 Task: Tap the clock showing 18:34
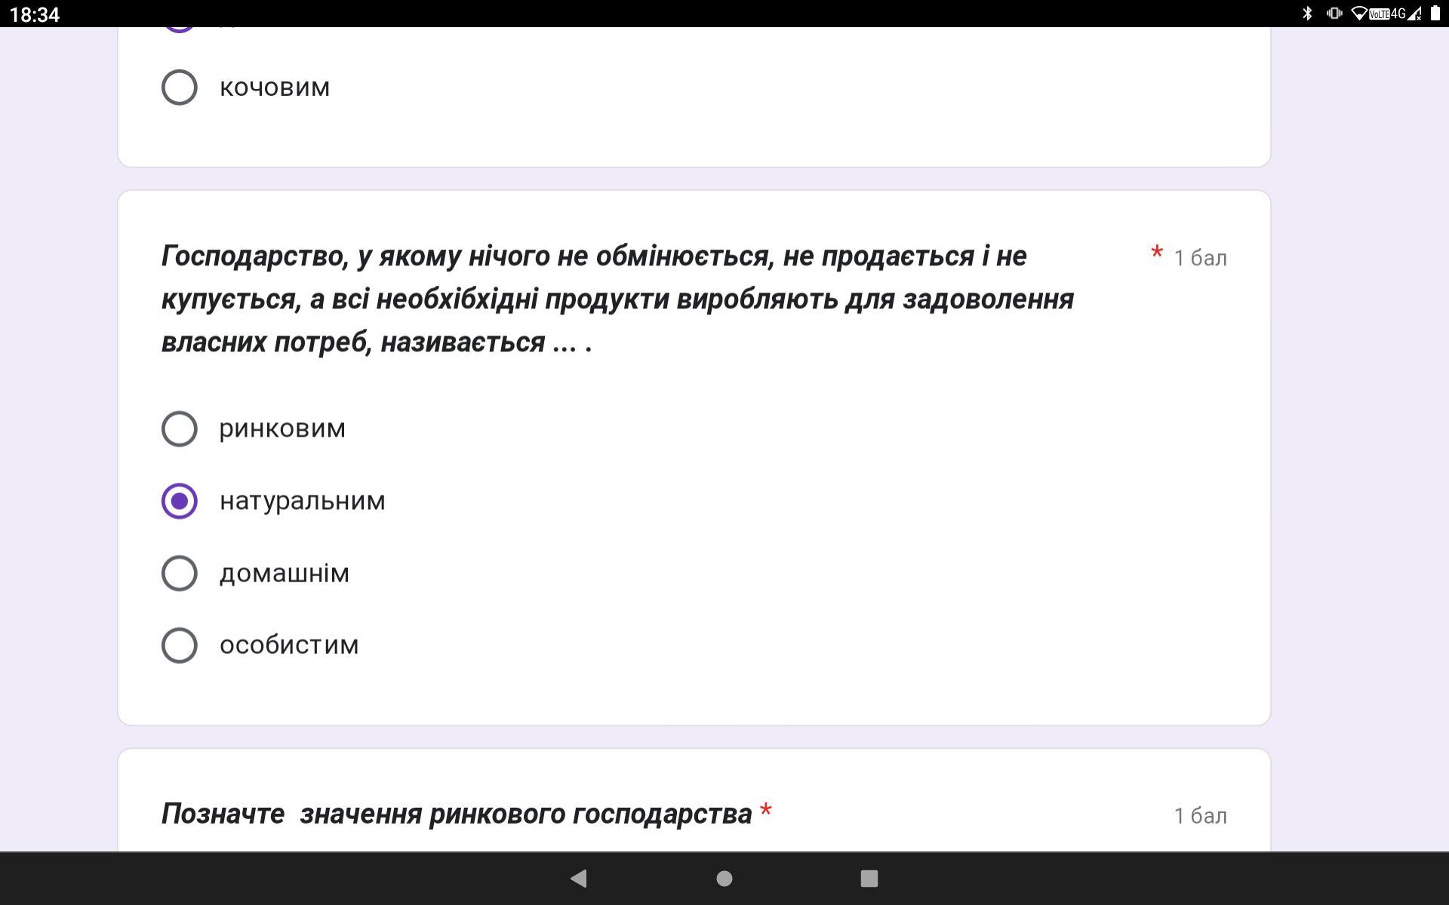click(x=35, y=14)
